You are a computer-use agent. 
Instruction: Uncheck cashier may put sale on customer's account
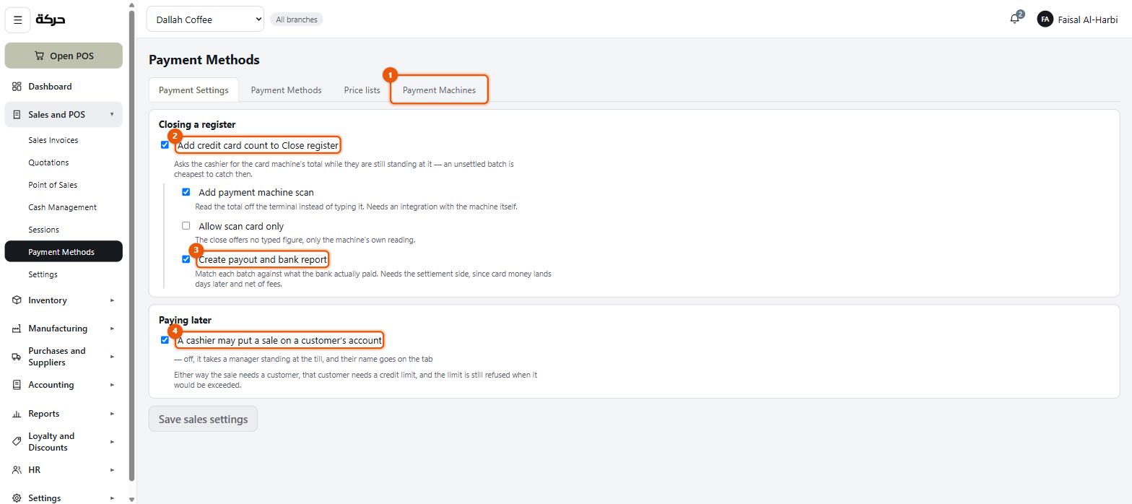click(165, 340)
